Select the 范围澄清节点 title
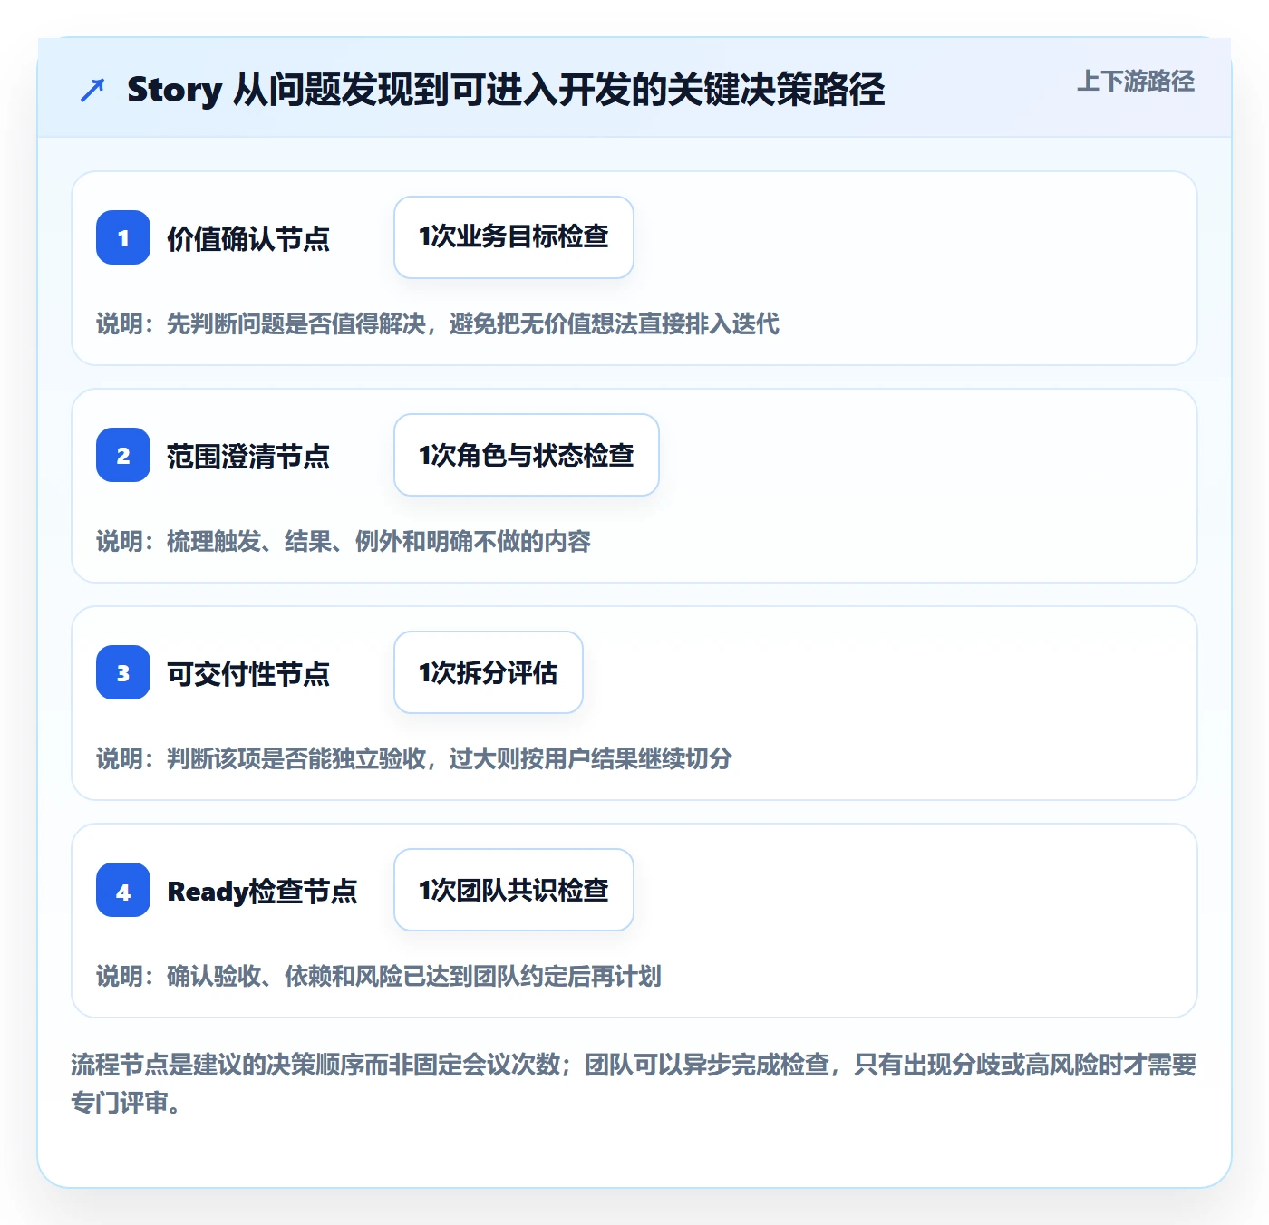Image resolution: width=1269 pixels, height=1225 pixels. pyautogui.click(x=248, y=456)
